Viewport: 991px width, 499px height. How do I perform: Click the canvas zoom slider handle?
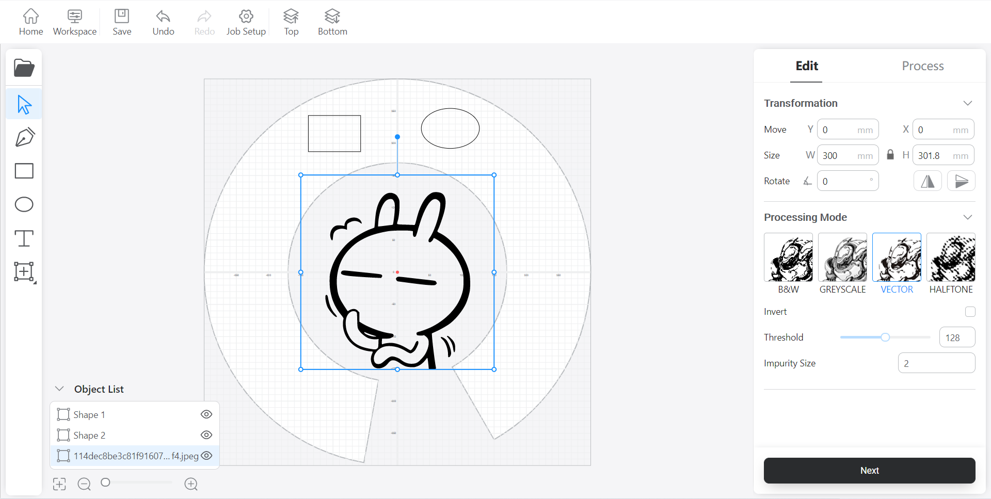[x=106, y=482]
